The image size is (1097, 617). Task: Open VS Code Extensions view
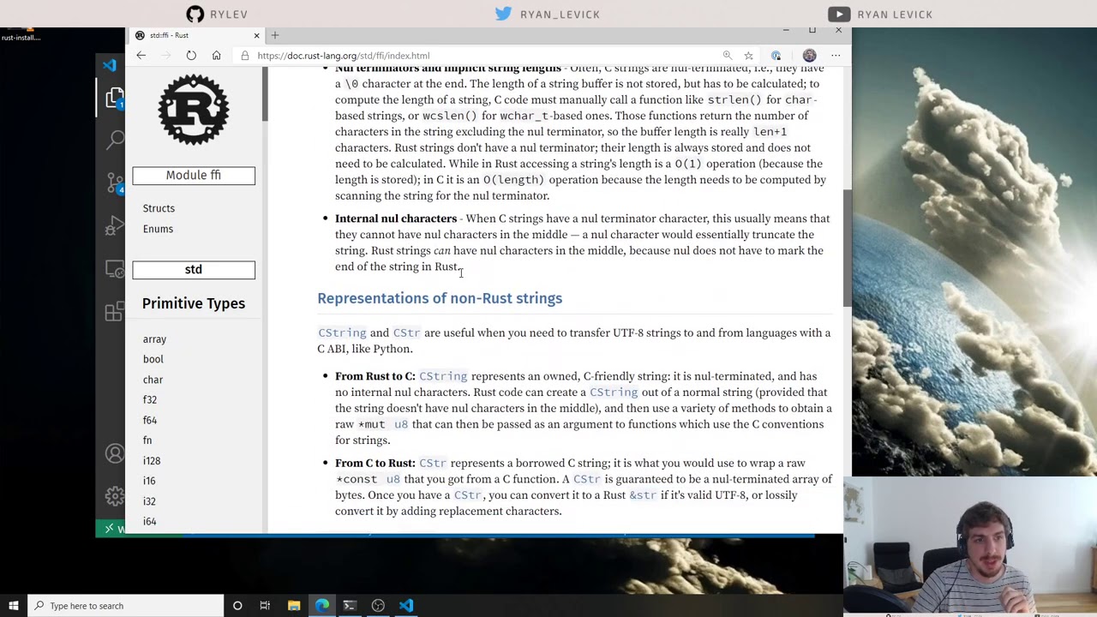[115, 312]
